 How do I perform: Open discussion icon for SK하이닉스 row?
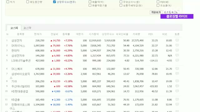177,45
